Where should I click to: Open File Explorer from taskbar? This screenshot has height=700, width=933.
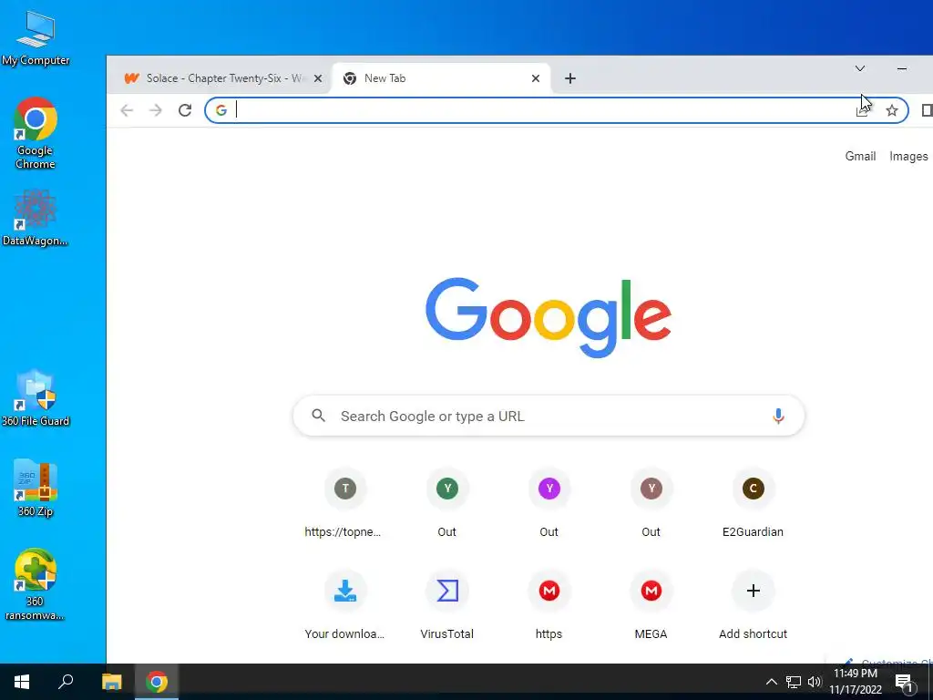click(111, 682)
